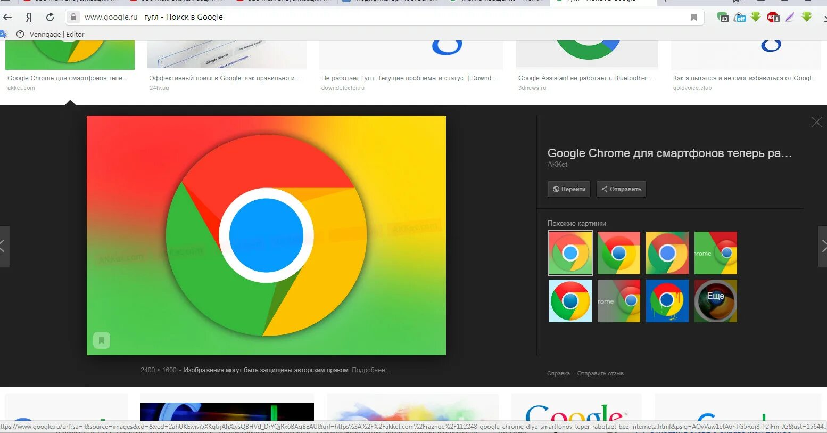Click the 'Похожие картинки' heading
The width and height of the screenshot is (827, 433).
click(x=577, y=224)
